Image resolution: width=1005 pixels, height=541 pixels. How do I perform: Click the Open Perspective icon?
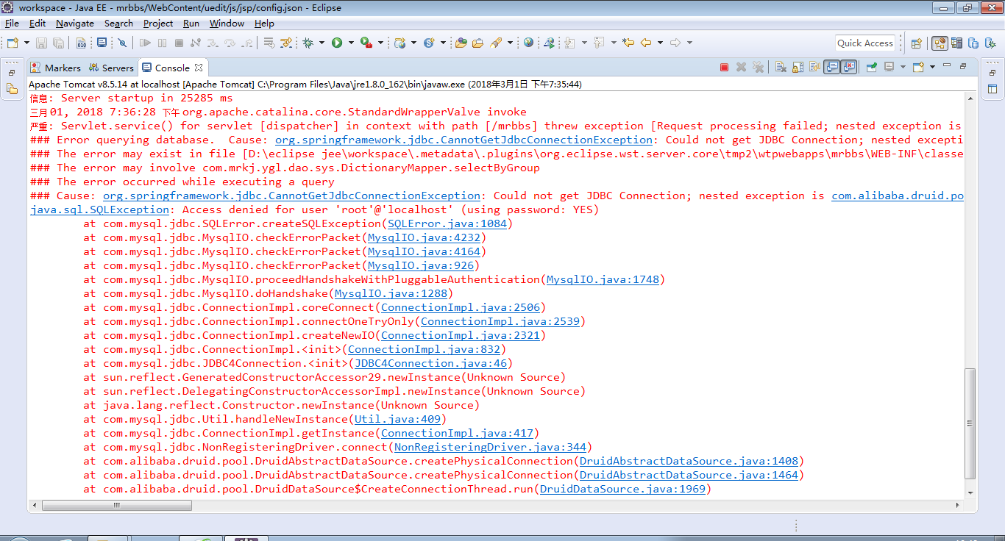pos(917,43)
